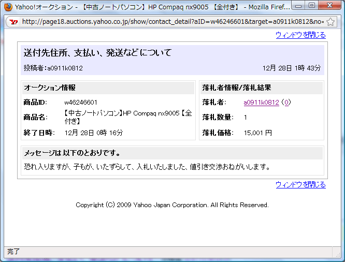Click bottom 'ウィンドウを閉じる' link

click(x=300, y=184)
